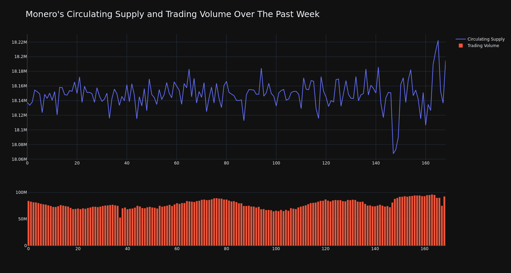Click the x-axis label 140 on supply chart

point(376,163)
